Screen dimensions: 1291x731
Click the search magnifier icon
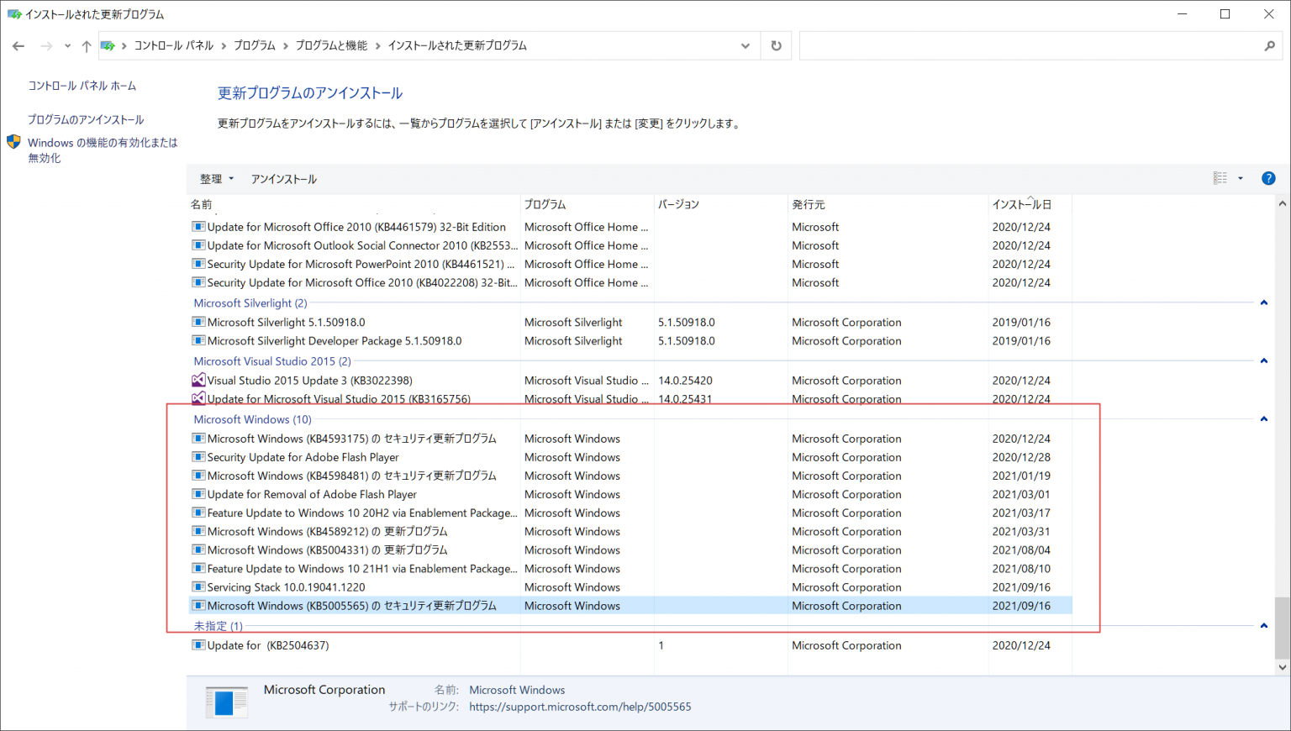(1270, 46)
